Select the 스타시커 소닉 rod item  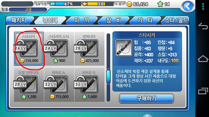pyautogui.click(x=59, y=49)
